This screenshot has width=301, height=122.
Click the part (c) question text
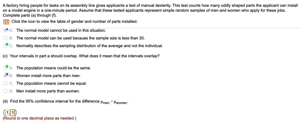pyautogui.click(x=81, y=56)
